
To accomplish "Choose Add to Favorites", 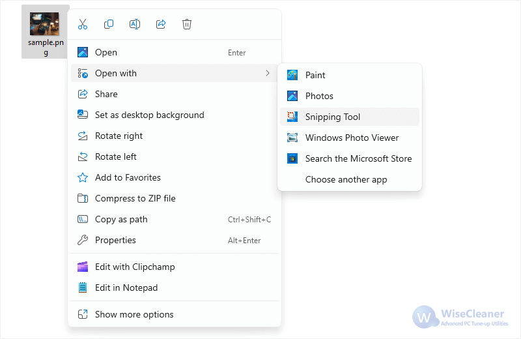I will pyautogui.click(x=175, y=178).
